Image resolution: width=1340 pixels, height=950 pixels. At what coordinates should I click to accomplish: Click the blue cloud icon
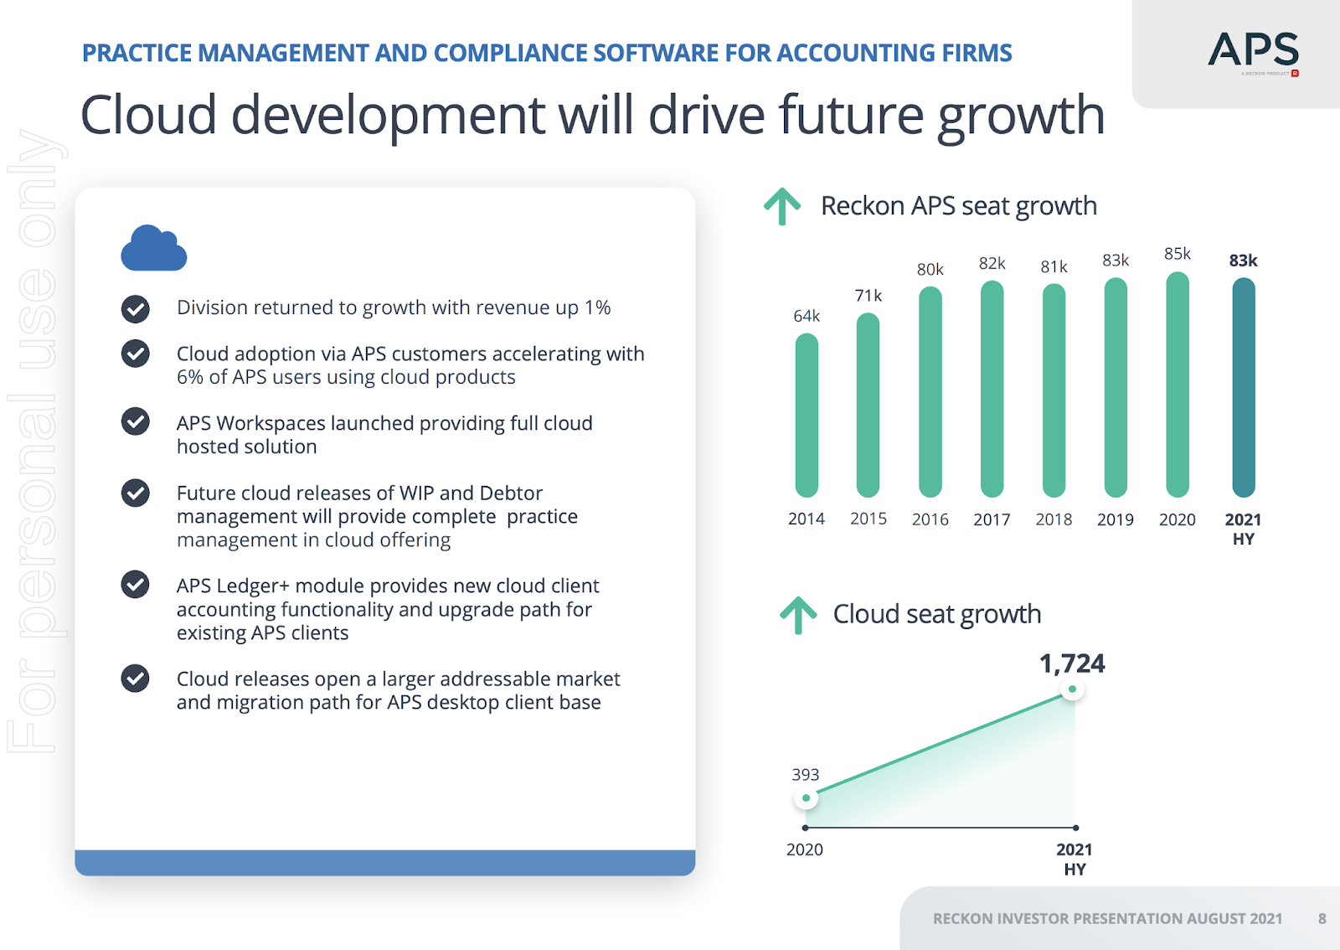153,248
